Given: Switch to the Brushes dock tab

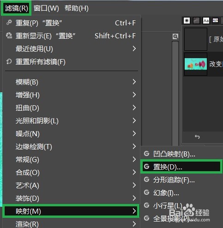Looking at the screenshot, I should pos(187,20).
